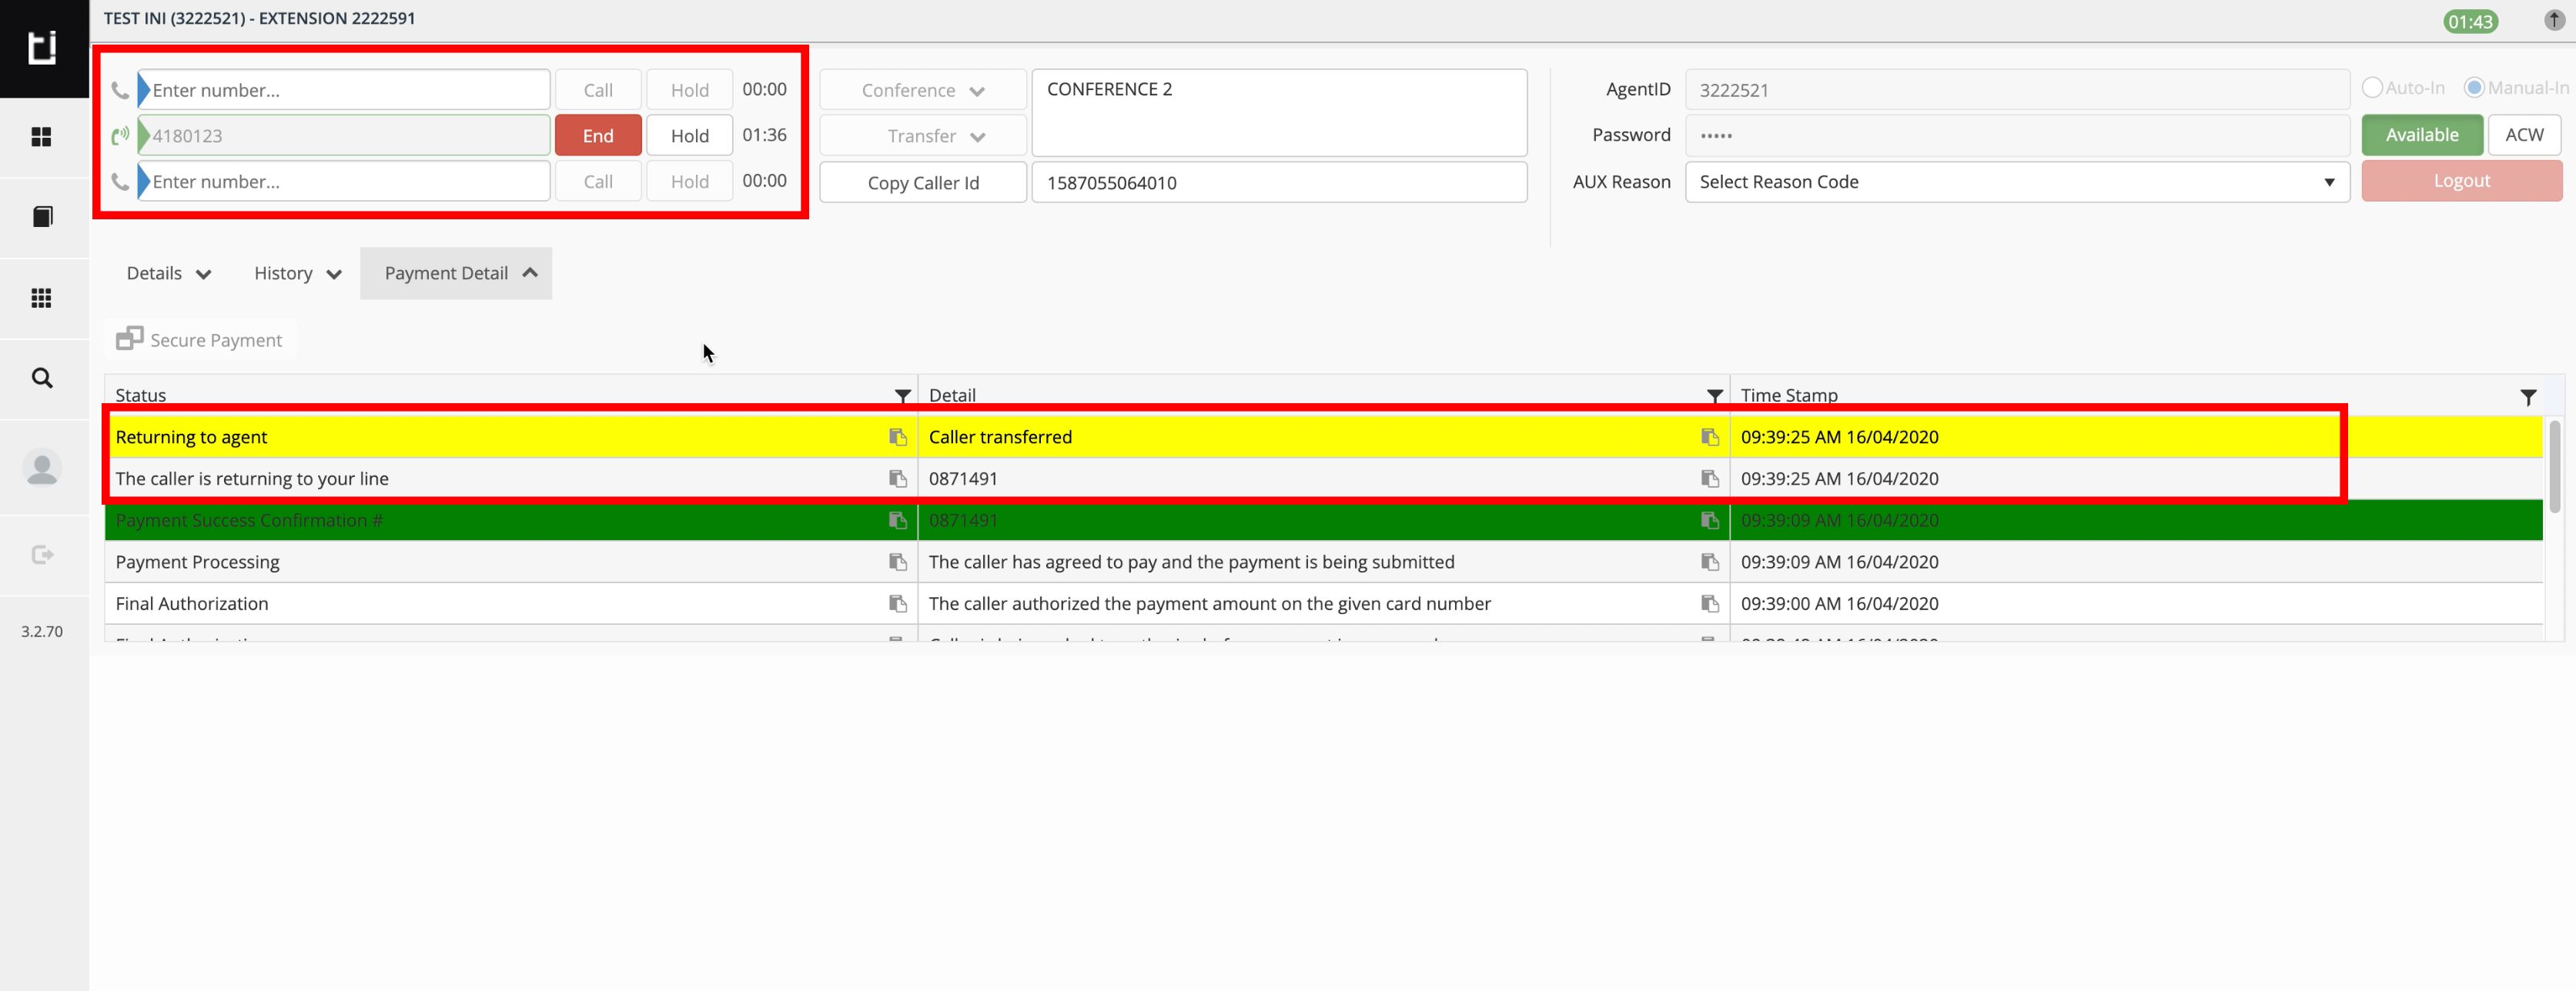The width and height of the screenshot is (2576, 991).
Task: Open the Select Reason Code dropdown
Action: [2017, 182]
